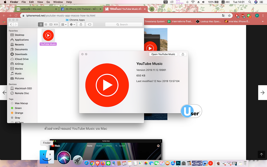The width and height of the screenshot is (267, 167).
Task: Open iCloud Drive in Finder sidebar
Action: (x=22, y=59)
